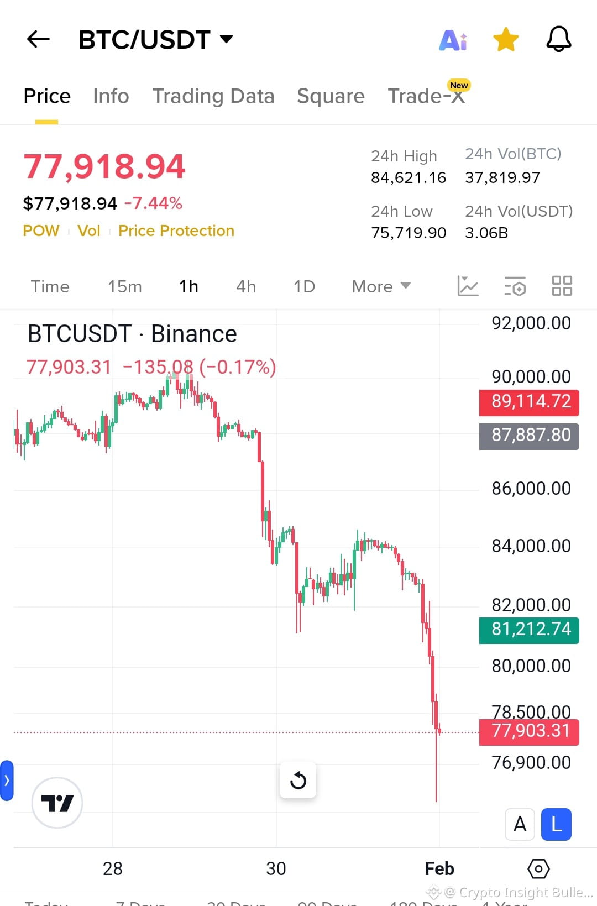
Task: Toggle auto scale with the A button
Action: point(520,824)
